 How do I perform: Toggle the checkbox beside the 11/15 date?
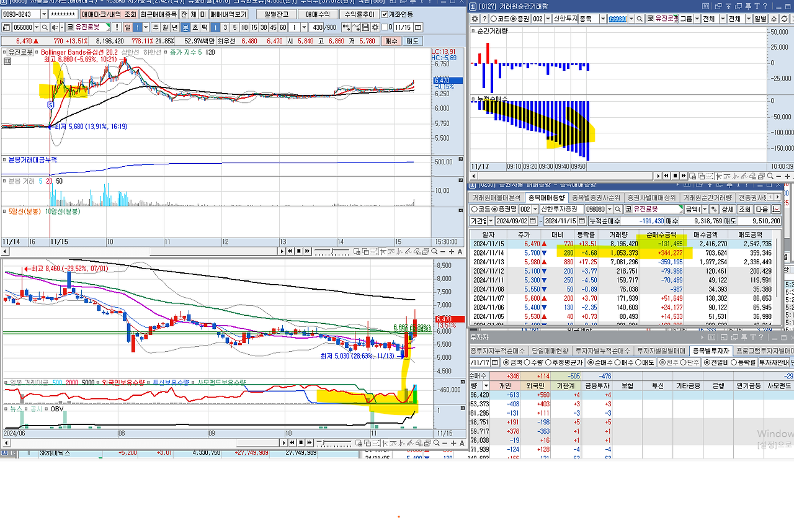tap(385, 27)
